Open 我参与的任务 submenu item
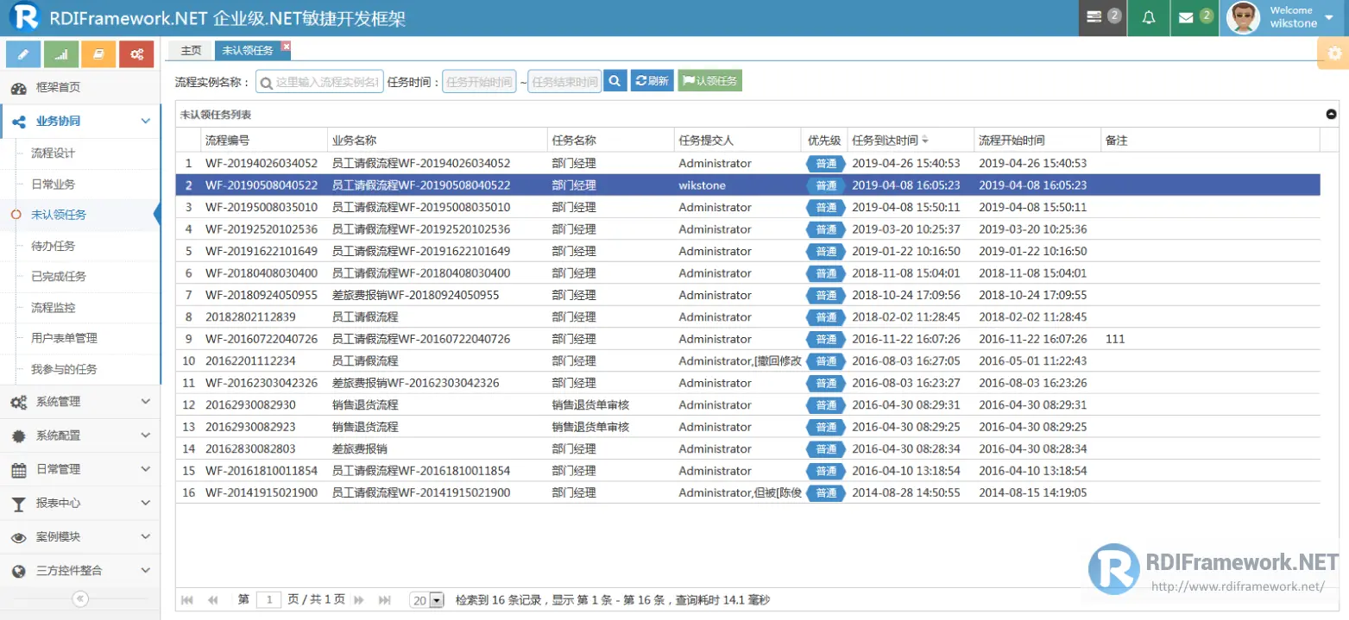This screenshot has width=1349, height=620. [x=64, y=369]
